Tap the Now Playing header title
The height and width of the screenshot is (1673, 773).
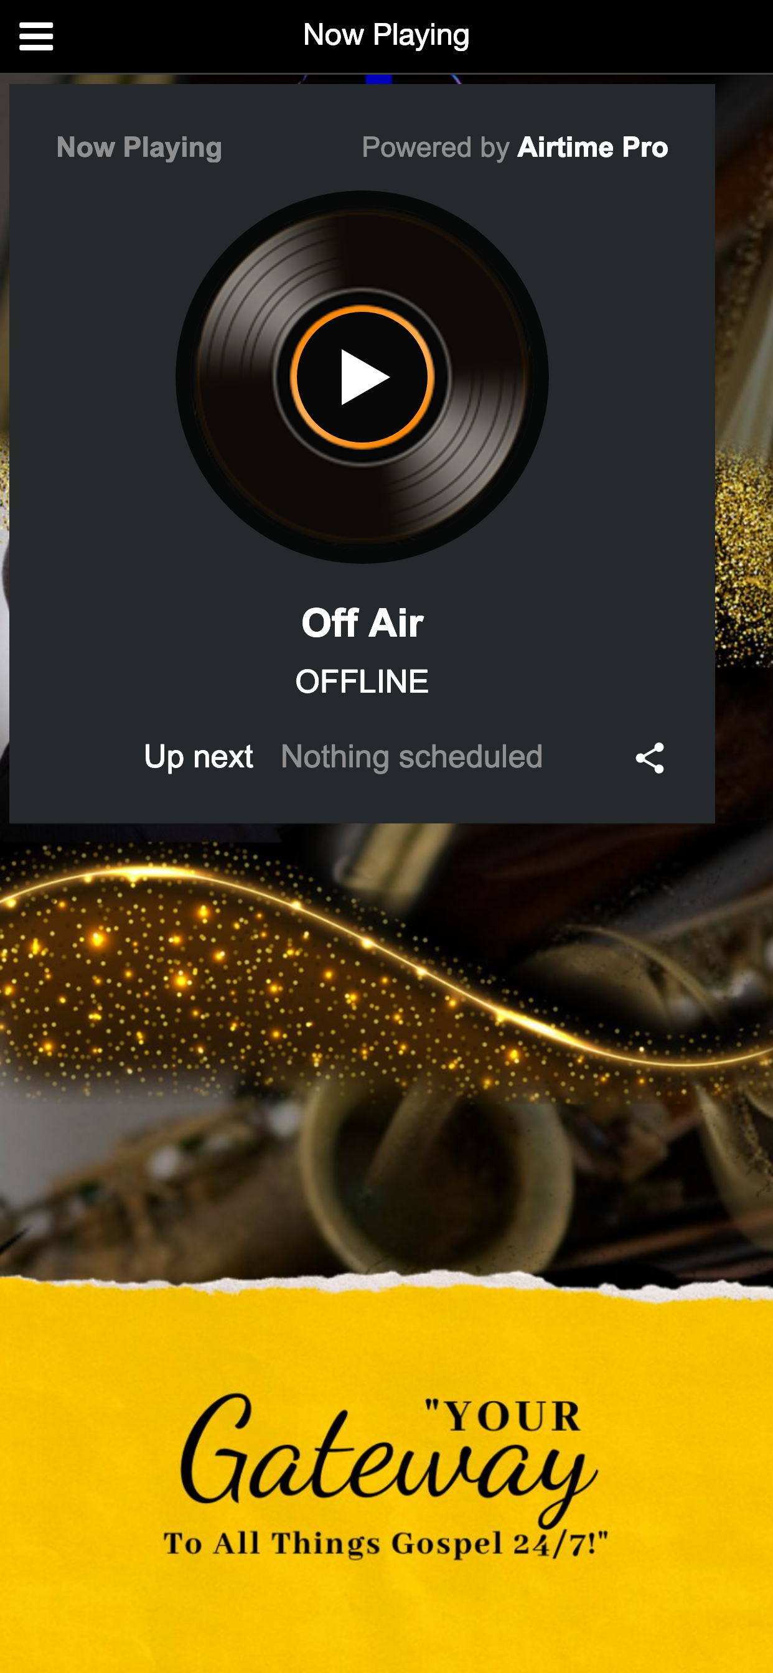pos(386,35)
